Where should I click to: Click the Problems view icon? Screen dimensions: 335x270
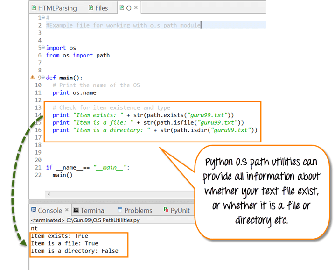click(120, 210)
